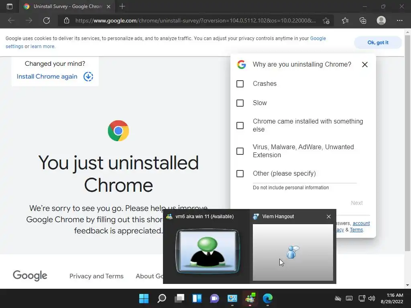The width and height of the screenshot is (411, 308).
Task: Check the Crashes checkbox
Action: tap(240, 84)
